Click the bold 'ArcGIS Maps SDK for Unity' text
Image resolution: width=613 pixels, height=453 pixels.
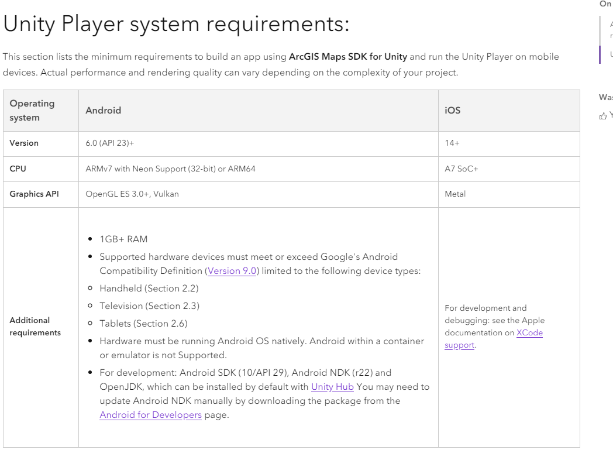coord(348,56)
